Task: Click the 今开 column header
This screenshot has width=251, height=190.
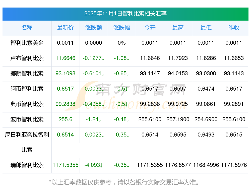Action: point(150,28)
